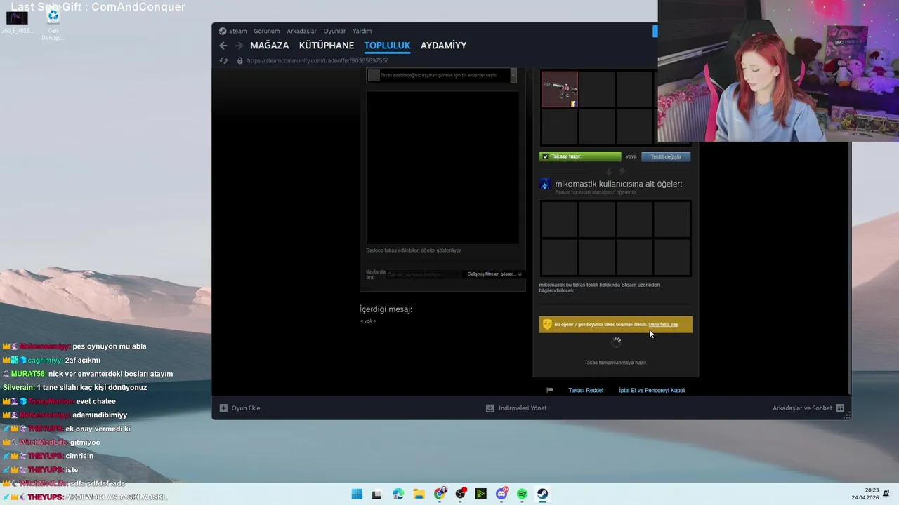The image size is (899, 505).
Task: Click the 'İçerdiği mesaj:' heading
Action: [386, 309]
